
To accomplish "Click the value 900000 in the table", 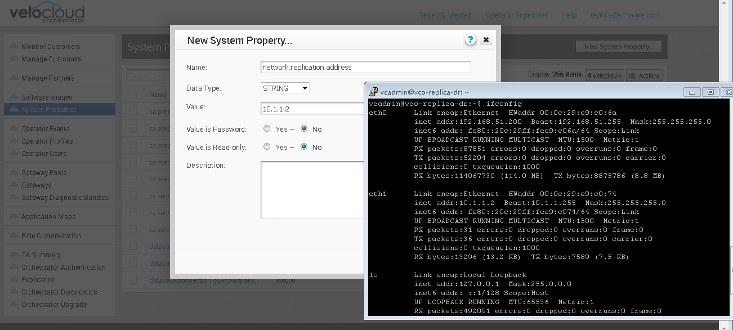I will pos(287,280).
